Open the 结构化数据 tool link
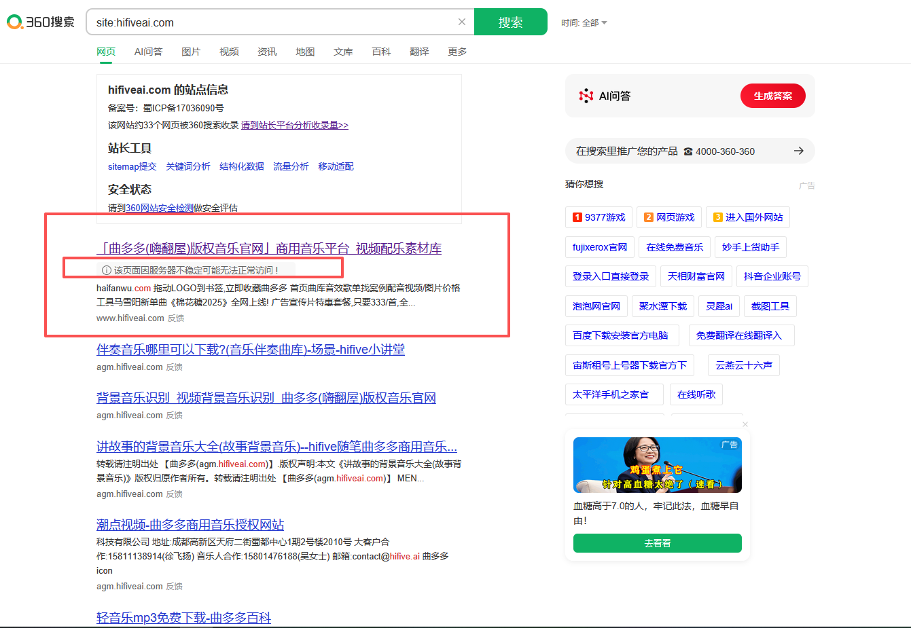This screenshot has height=628, width=911. pyautogui.click(x=242, y=166)
